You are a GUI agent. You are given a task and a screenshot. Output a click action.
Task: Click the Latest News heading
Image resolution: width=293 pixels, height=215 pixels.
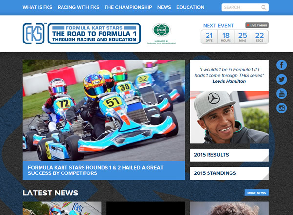point(50,193)
